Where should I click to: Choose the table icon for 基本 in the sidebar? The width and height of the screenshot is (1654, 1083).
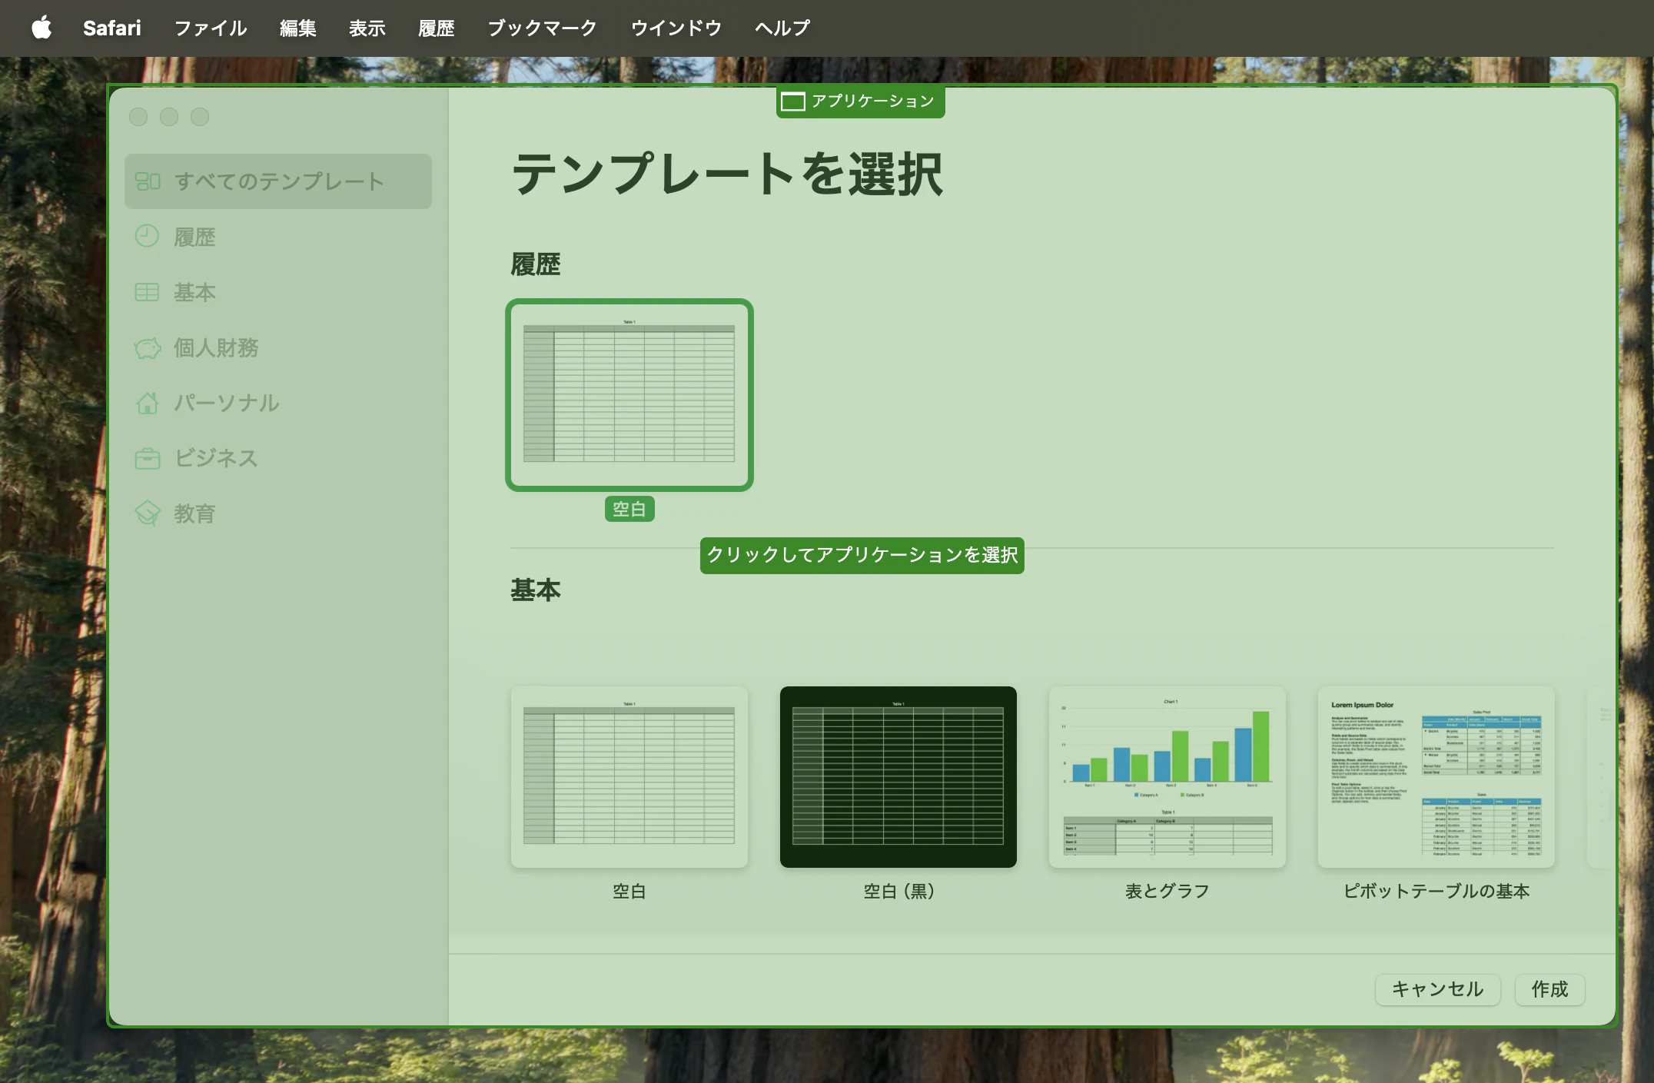point(147,292)
